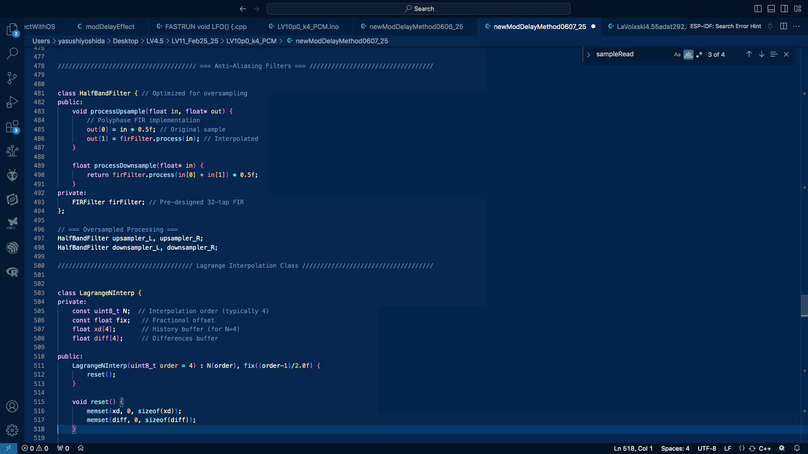Expand the replace field in find widget

click(x=588, y=55)
